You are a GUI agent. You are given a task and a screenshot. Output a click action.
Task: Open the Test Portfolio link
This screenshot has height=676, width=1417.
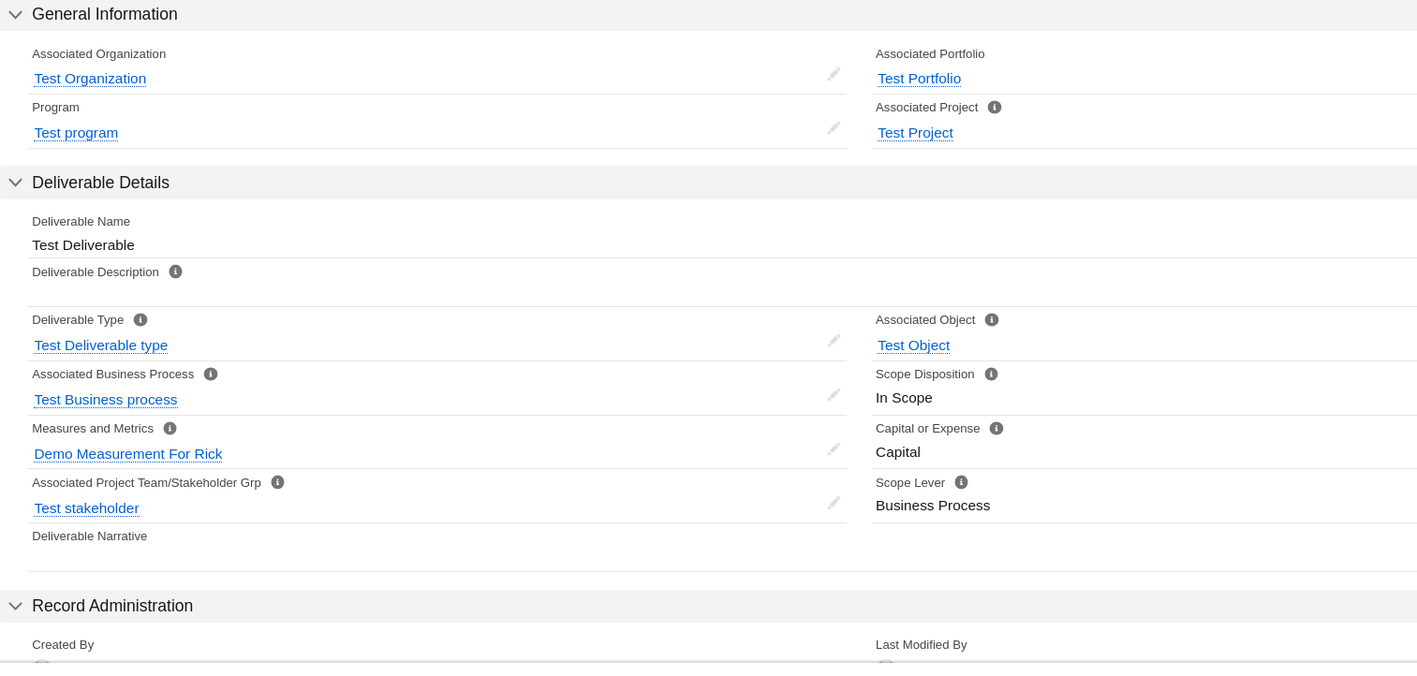[919, 79]
